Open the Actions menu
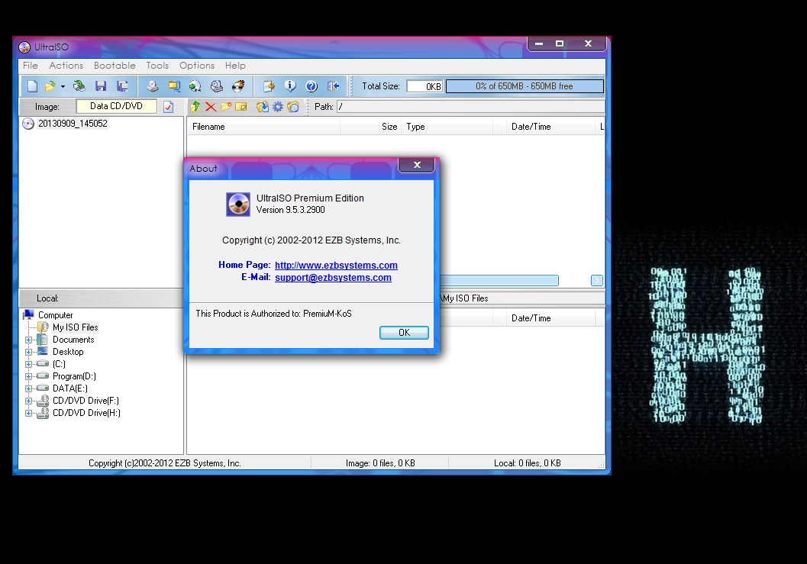807x564 pixels. 66,66
